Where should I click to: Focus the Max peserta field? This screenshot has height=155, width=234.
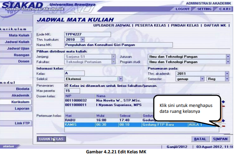tap(72, 91)
